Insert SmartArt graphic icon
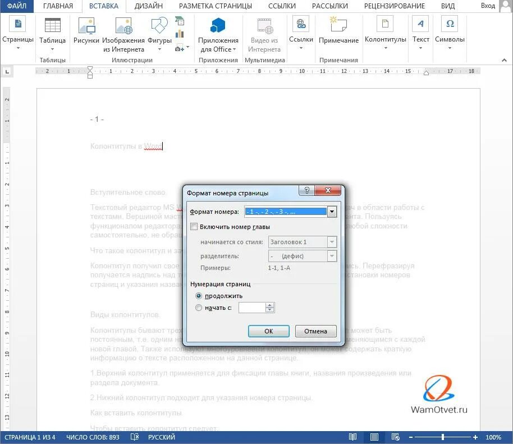This screenshot has width=513, height=444. (180, 21)
